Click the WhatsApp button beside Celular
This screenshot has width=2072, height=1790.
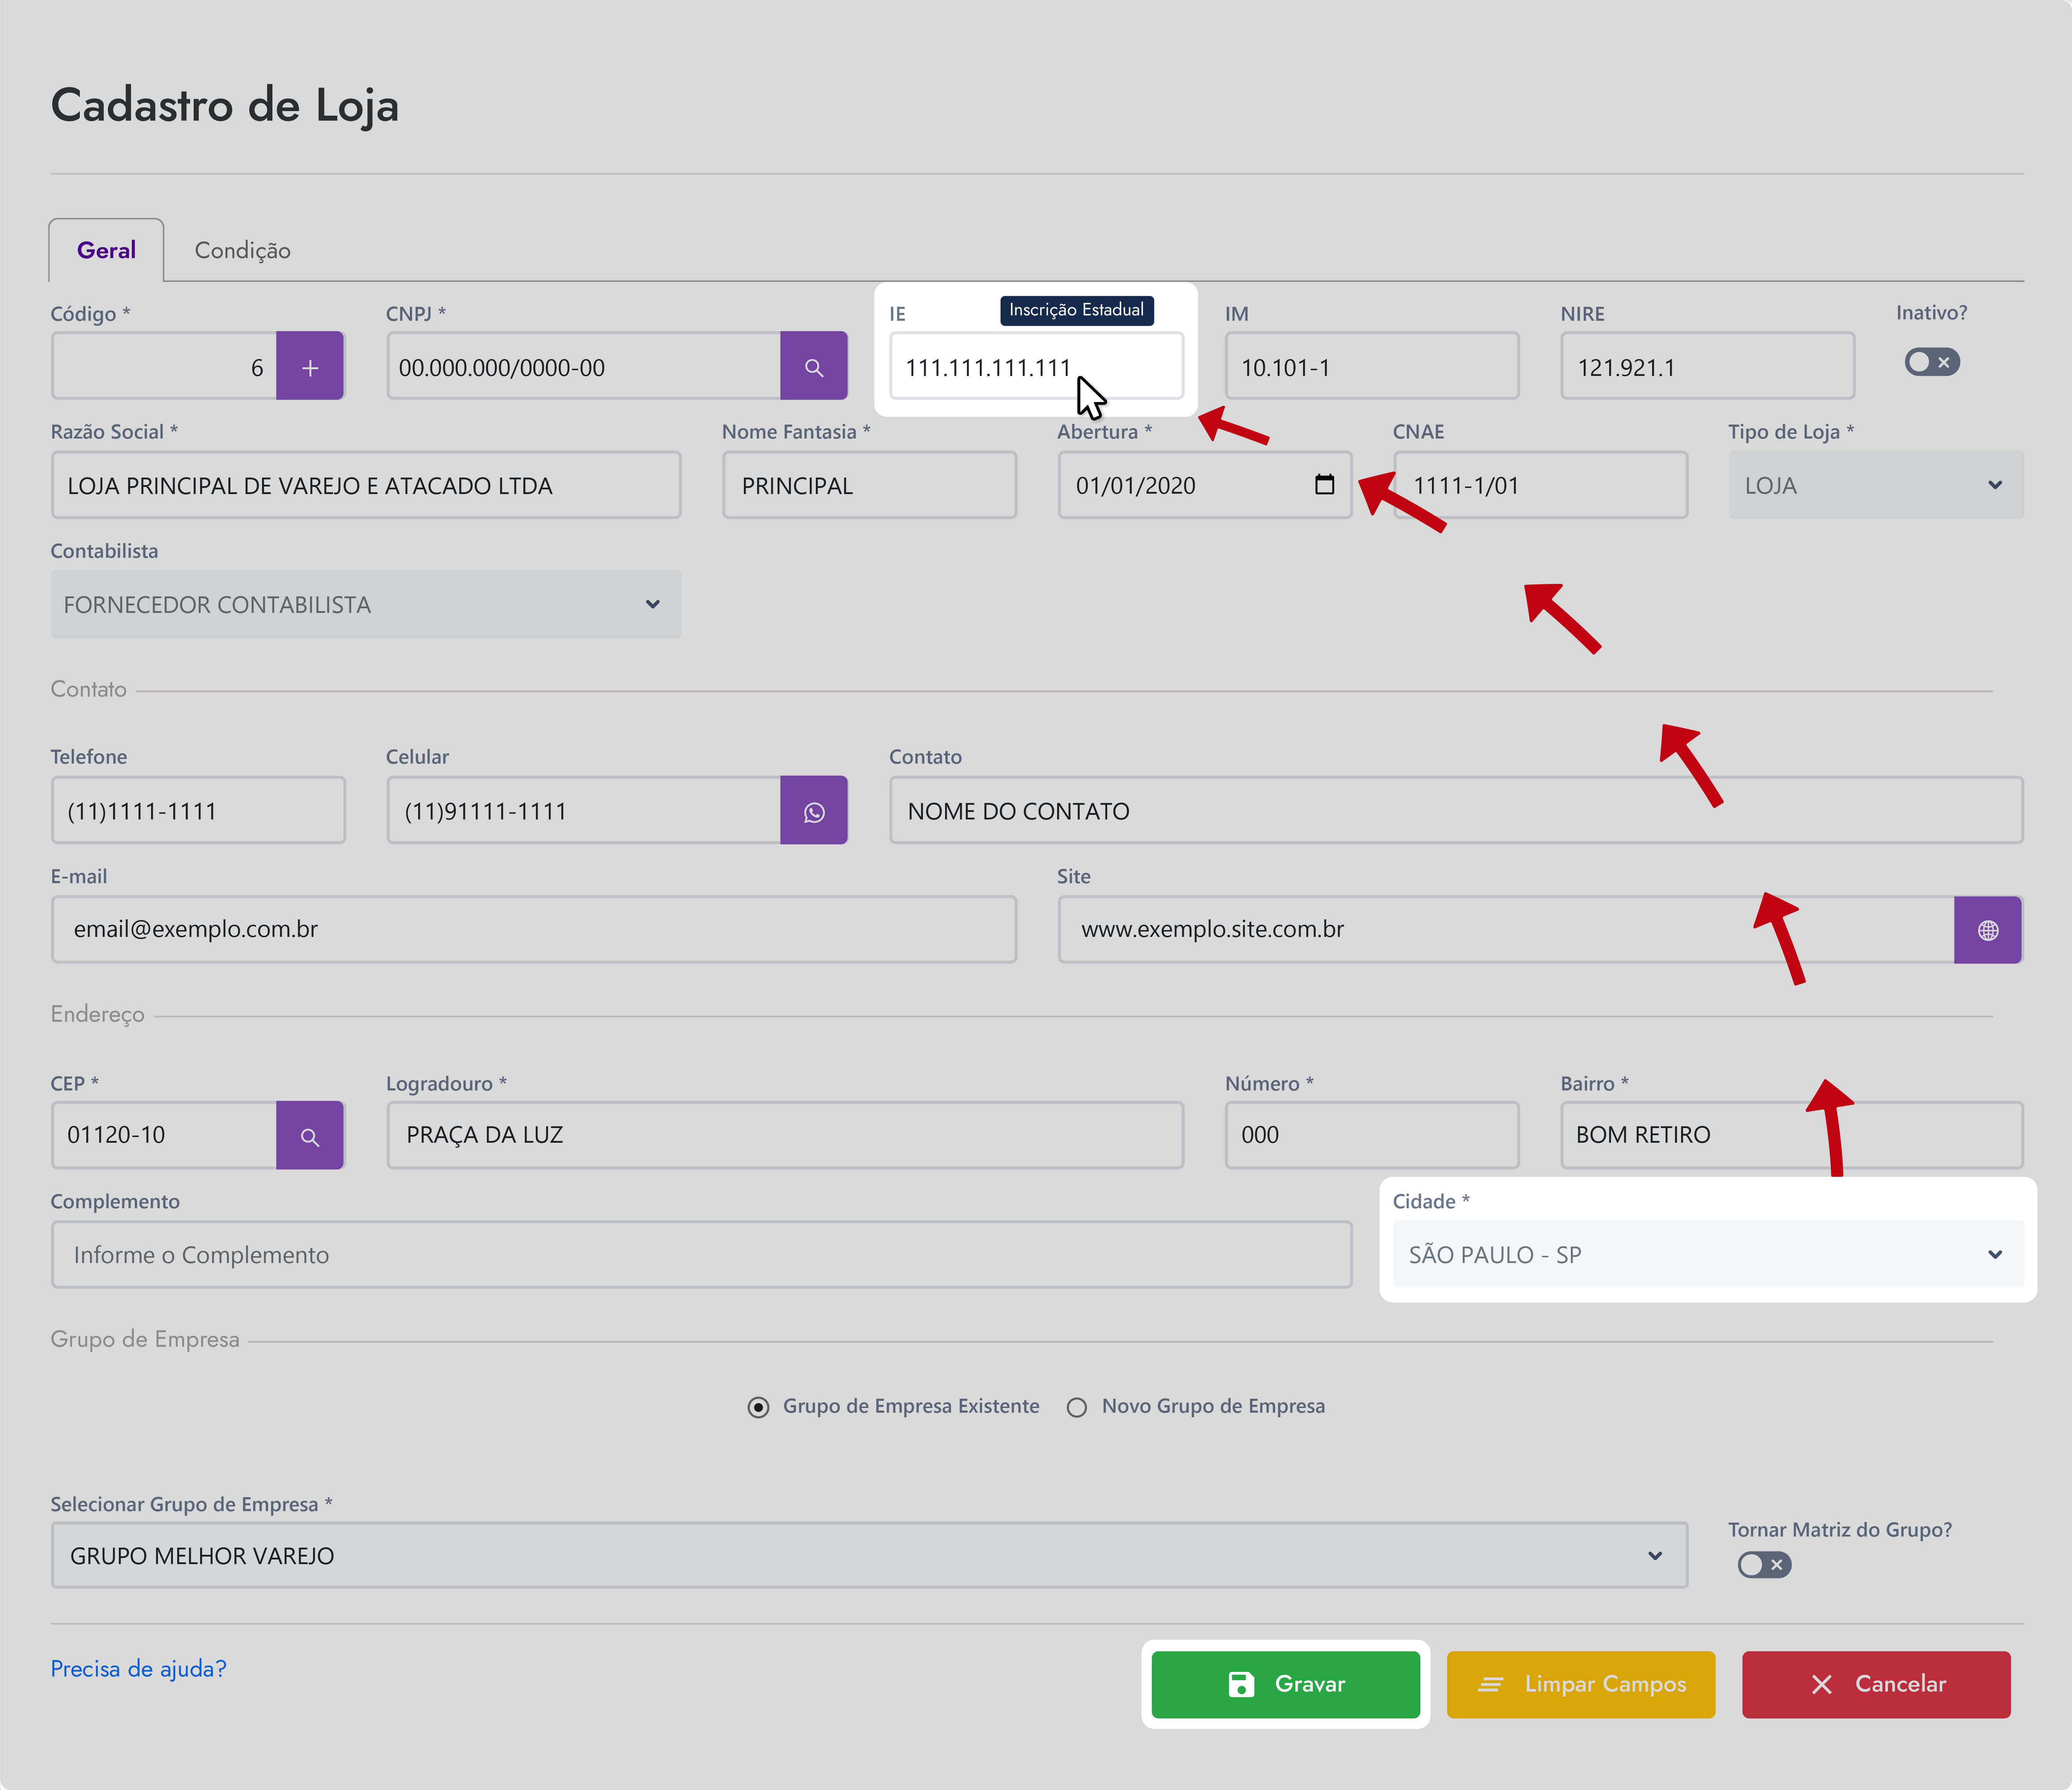pos(814,811)
